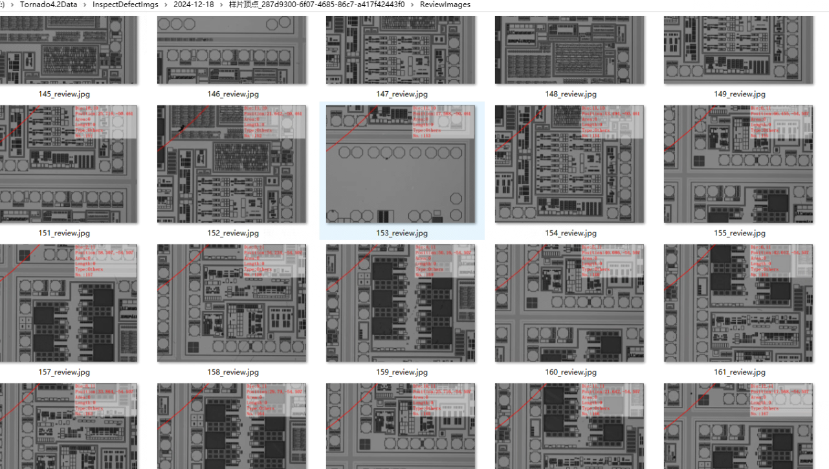Select the 155_review.jpg thumbnail
This screenshot has width=829, height=469.
coord(738,164)
